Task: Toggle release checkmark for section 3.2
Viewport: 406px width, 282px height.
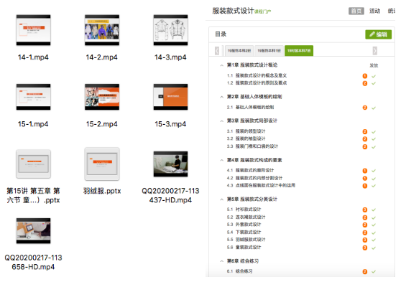Action: (x=374, y=139)
